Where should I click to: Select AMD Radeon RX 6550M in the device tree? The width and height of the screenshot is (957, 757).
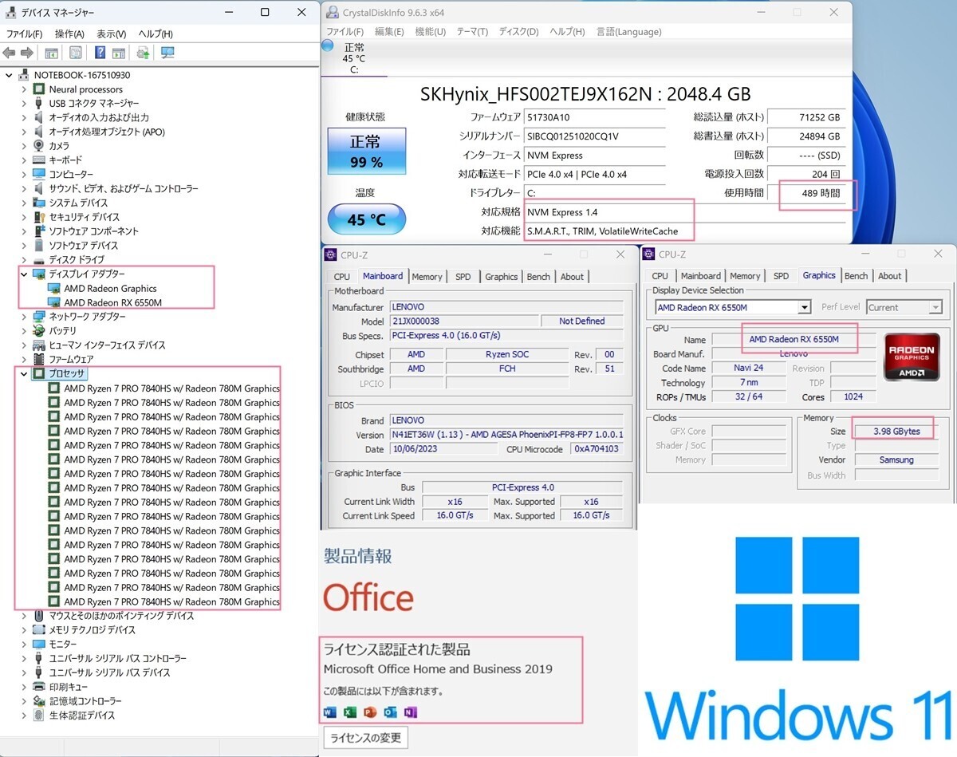tap(112, 302)
